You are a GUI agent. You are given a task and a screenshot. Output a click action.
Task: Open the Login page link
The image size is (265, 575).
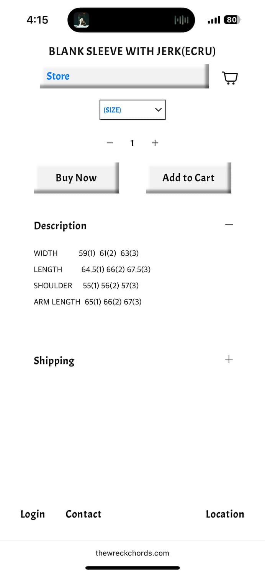33,514
